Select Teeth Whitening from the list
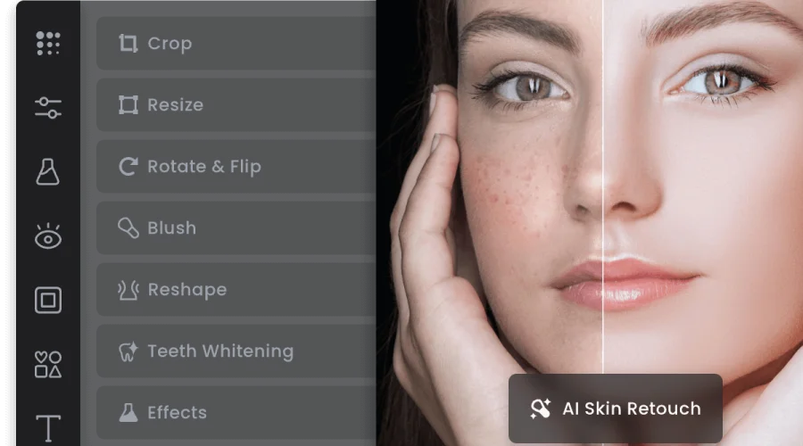803x446 pixels. 236,351
